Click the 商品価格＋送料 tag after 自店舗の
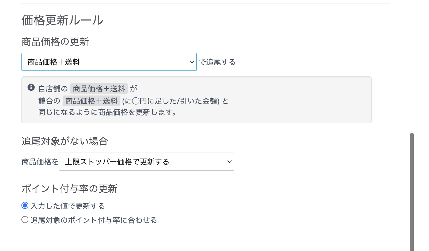Image resolution: width=429 pixels, height=251 pixels. coord(99,89)
